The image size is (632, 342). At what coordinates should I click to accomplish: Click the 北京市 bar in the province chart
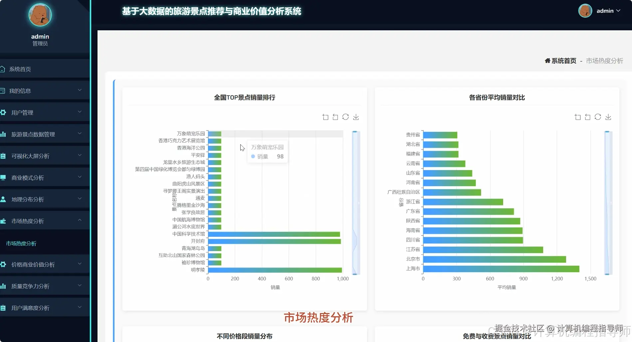point(495,259)
